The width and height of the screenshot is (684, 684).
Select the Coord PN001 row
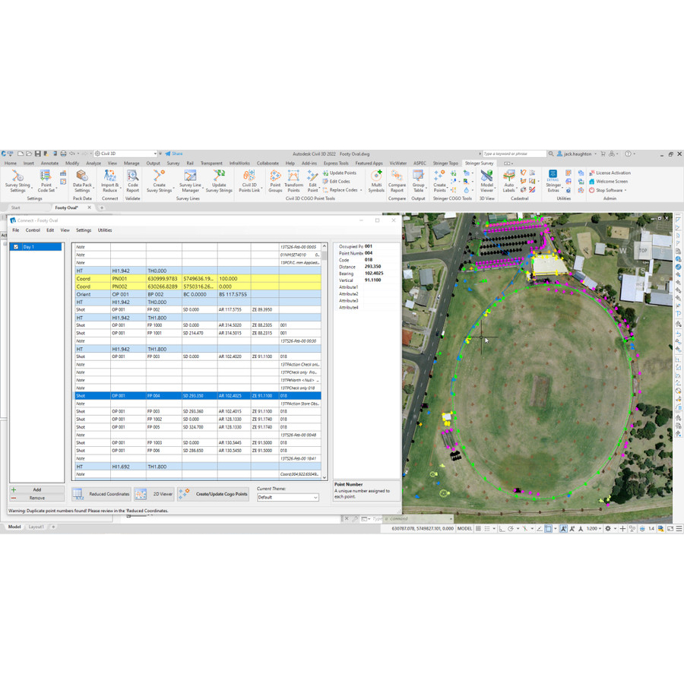198,278
